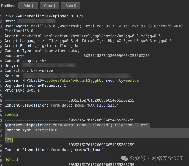Click the name="Upload" Content-Disposition line
This screenshot has height=166, width=189.
pos(54,150)
